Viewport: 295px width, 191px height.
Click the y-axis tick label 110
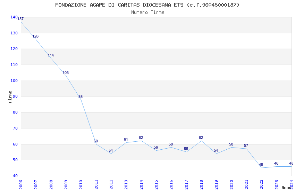coord(14,65)
